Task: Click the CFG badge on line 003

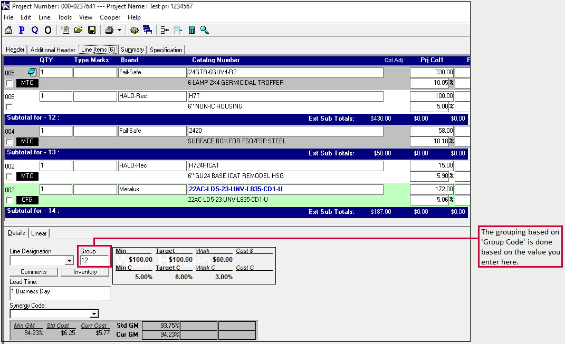Action: pos(27,200)
